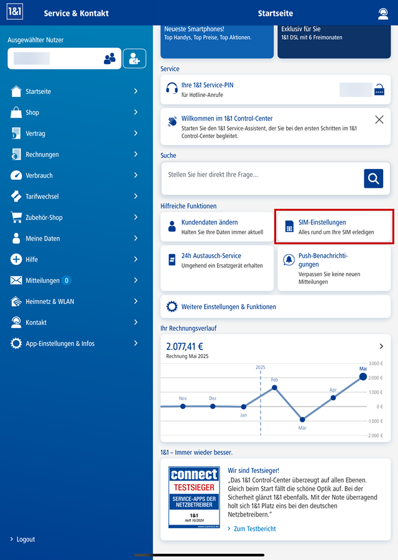Screen dimensions: 398x560
Task: Reveal Service-PIN with the lock icon
Action: tap(379, 90)
